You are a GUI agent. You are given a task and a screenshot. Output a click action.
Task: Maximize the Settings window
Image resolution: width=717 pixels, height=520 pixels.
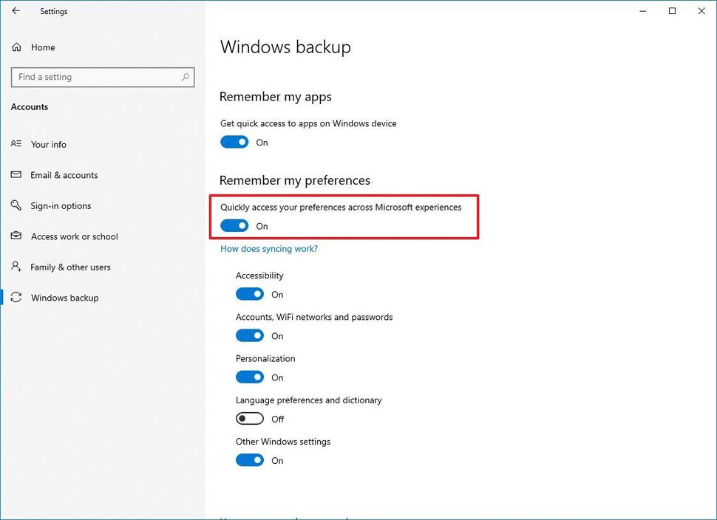coord(672,11)
